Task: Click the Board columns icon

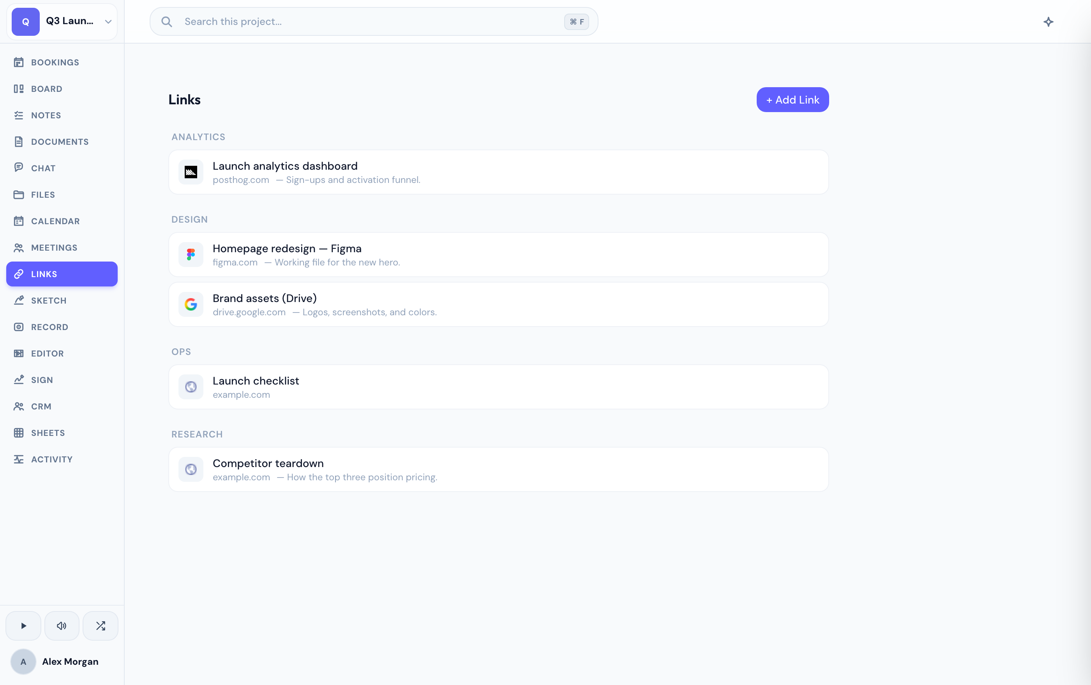Action: click(x=19, y=89)
